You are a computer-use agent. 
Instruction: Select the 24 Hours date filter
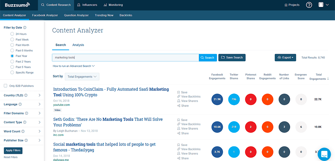point(12,34)
